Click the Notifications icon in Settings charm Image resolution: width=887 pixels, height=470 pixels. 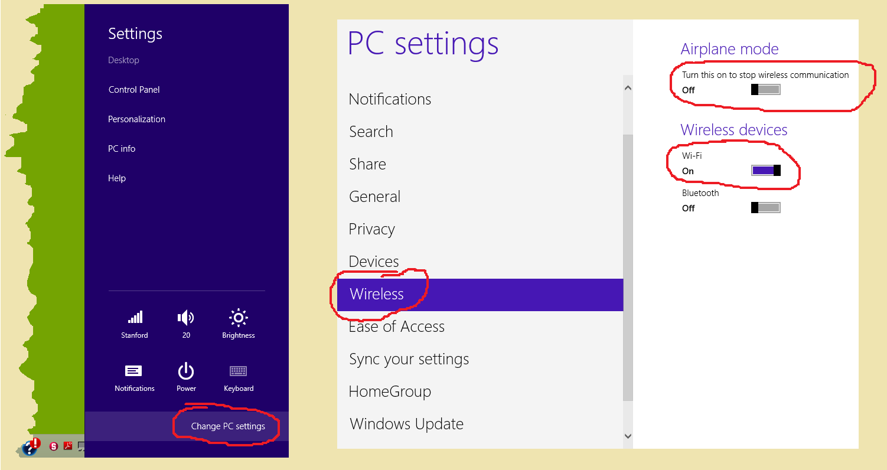coord(134,371)
